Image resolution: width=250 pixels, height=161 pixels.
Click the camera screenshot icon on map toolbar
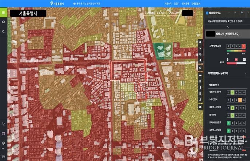pos(201,107)
